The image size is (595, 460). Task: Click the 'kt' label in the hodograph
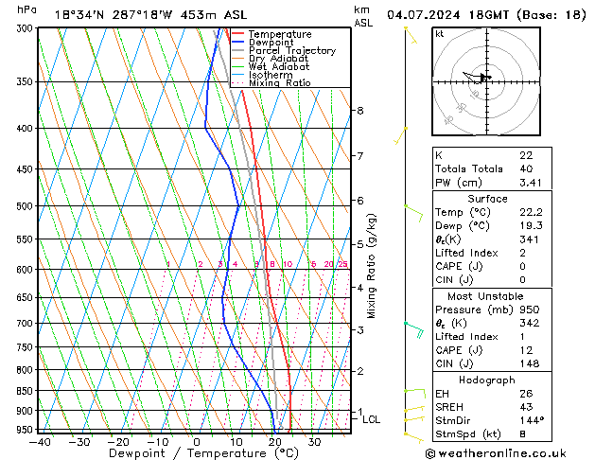pos(440,33)
